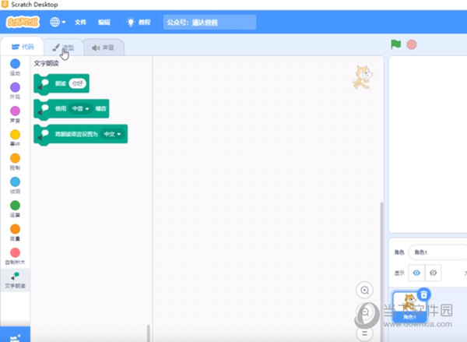467x342 pixels.
Task: Click the workspace vertical scrollbar
Action: (x=381, y=271)
